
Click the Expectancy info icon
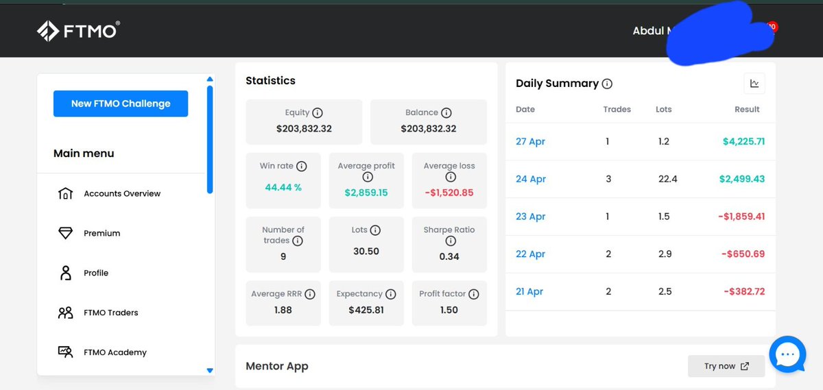tap(391, 294)
